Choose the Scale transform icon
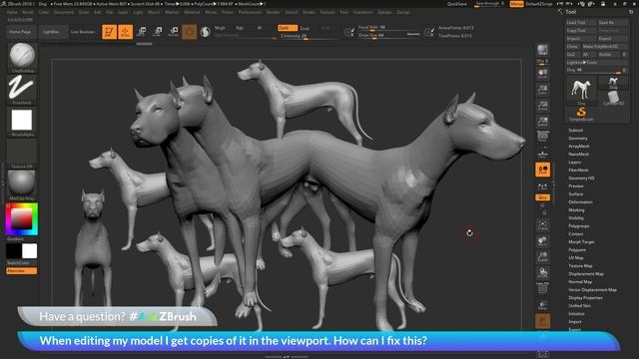The height and width of the screenshot is (359, 639). click(x=158, y=32)
